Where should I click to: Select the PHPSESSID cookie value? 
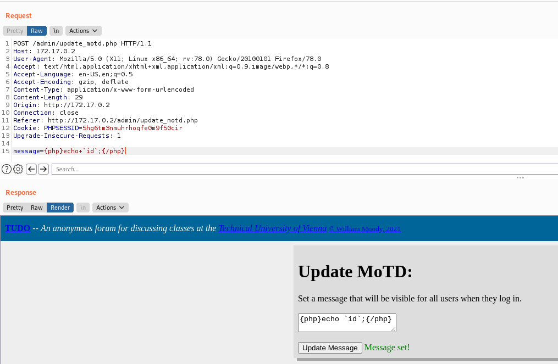click(132, 128)
